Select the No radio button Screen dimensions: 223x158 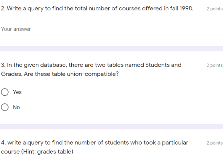(x=5, y=107)
